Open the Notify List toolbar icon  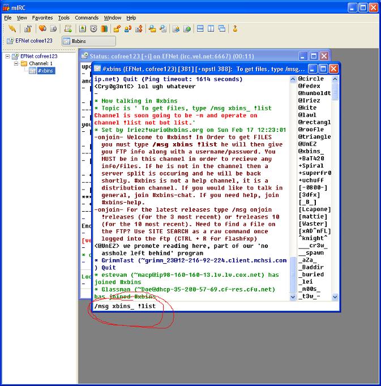(x=176, y=29)
